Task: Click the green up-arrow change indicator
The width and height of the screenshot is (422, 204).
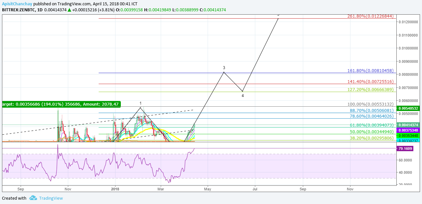Action: (x=69, y=10)
